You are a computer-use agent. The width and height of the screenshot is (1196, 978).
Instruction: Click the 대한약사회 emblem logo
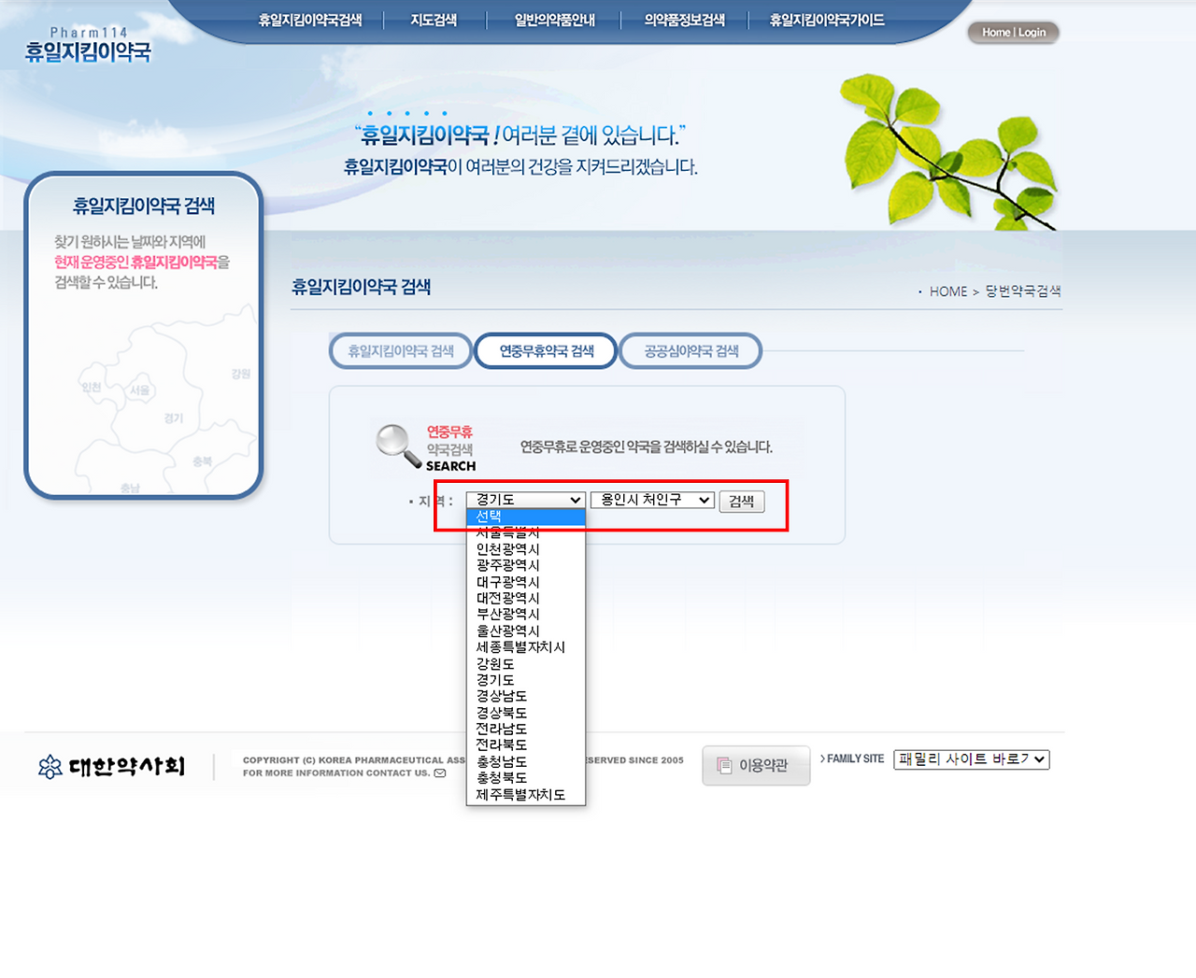51,765
